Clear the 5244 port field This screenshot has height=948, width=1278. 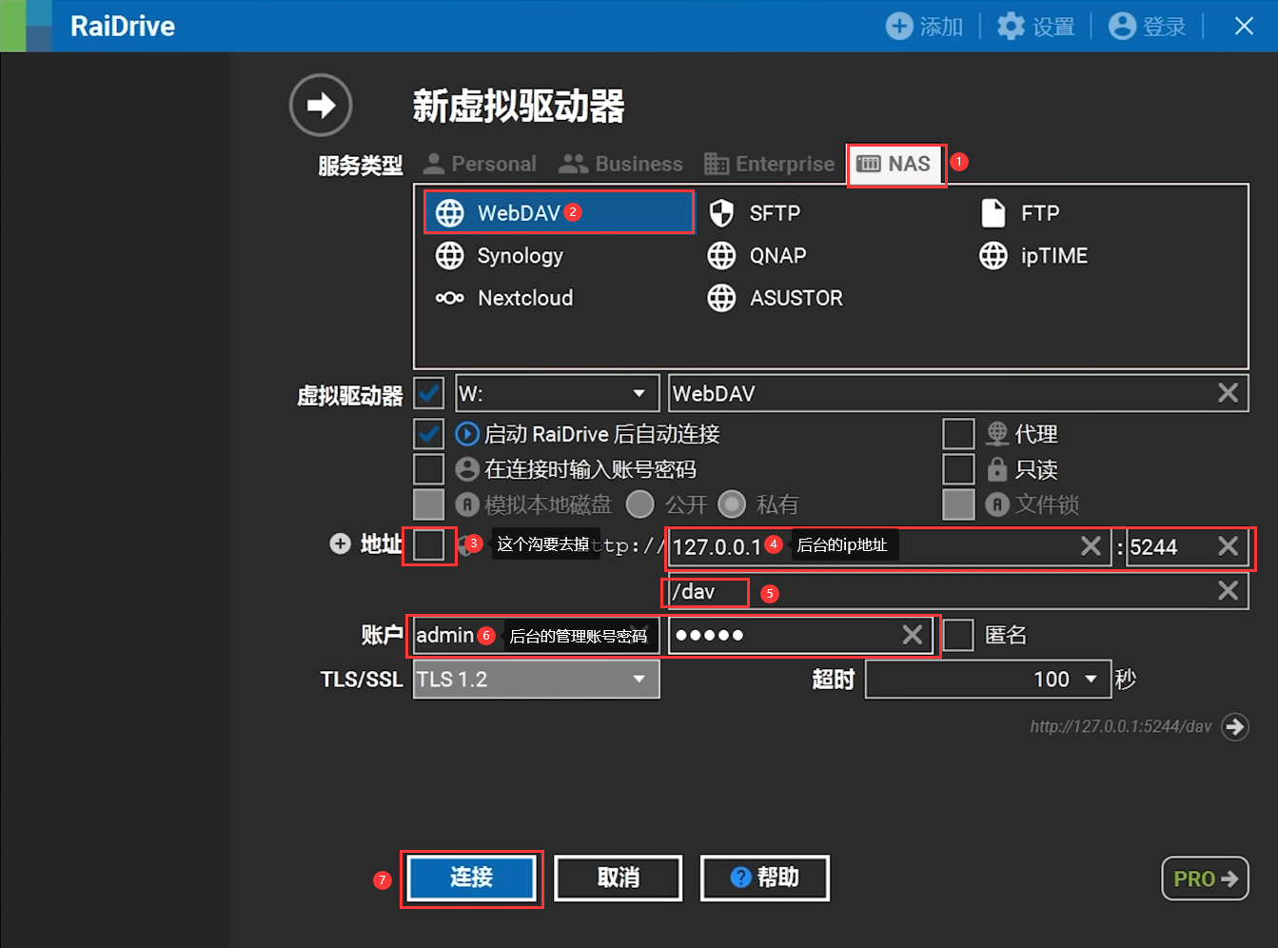1228,546
